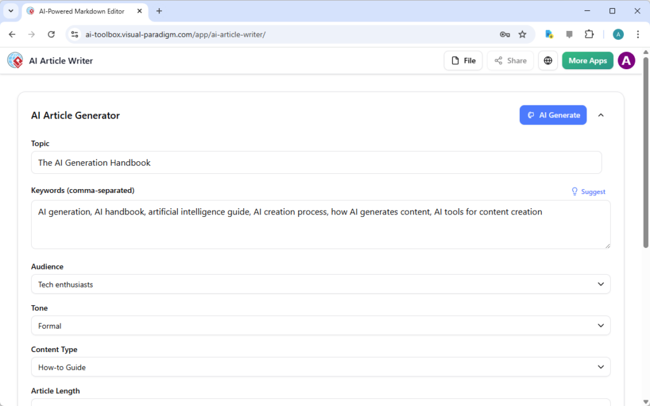
Task: Switch to the AI-Powered Markdown Editor tab
Action: click(x=83, y=11)
